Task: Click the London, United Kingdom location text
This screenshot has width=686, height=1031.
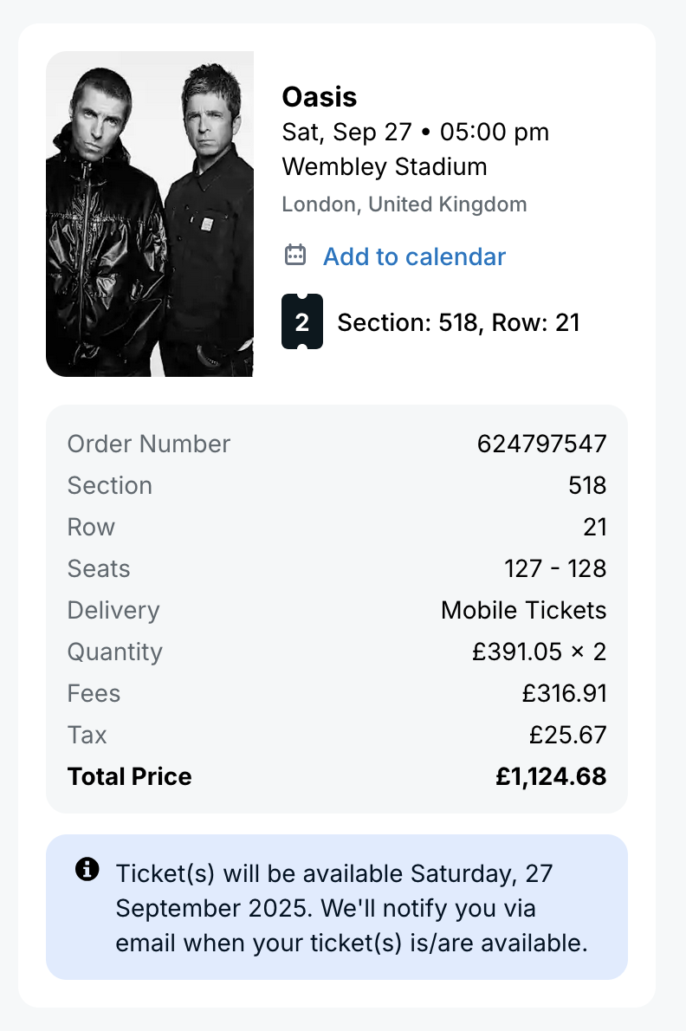Action: click(x=404, y=205)
